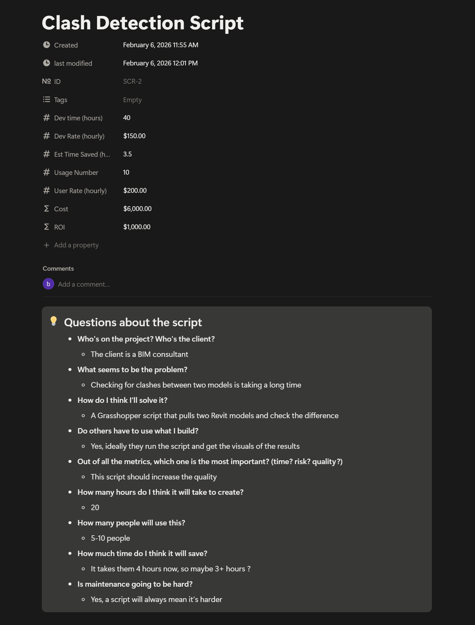Open the Dev Rate (hourly) property menu

(79, 136)
